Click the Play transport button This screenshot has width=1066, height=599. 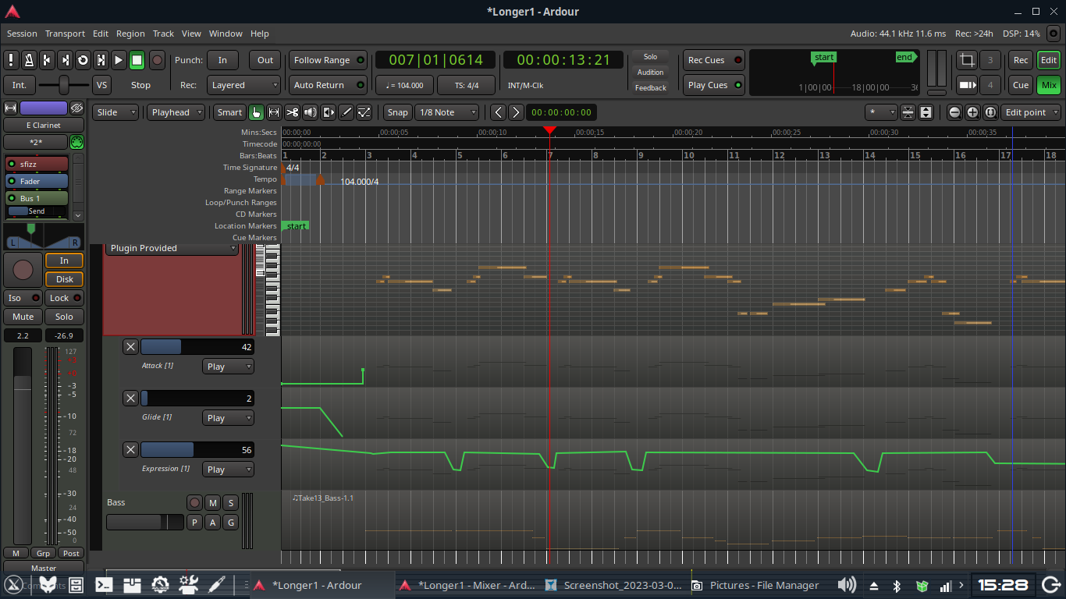[x=119, y=60]
